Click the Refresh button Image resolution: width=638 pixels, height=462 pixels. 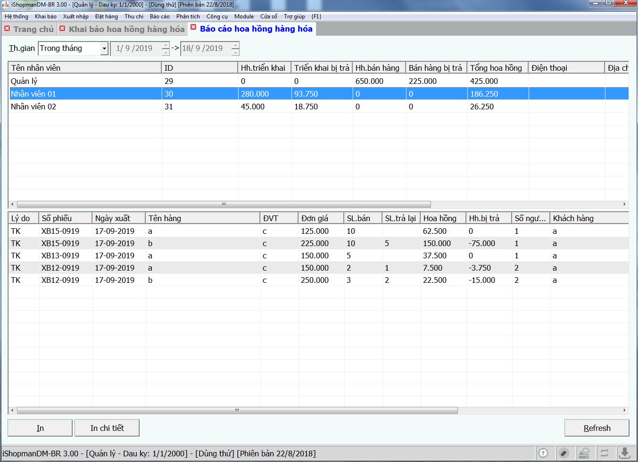click(597, 428)
